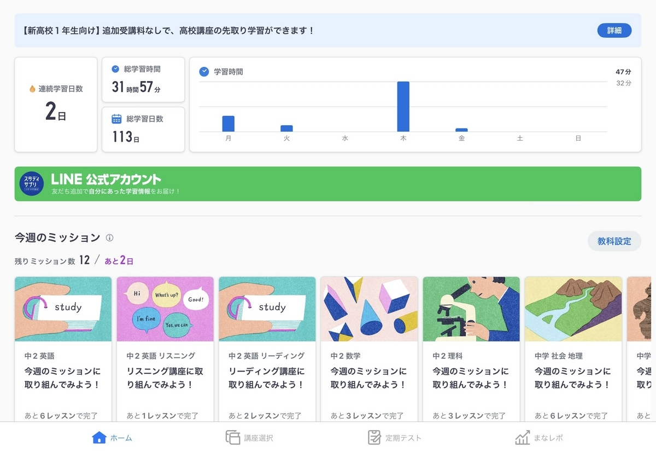Viewport: 656px width, 452px height.
Task: Click the check icon beside 総学習時間
Action: [115, 69]
